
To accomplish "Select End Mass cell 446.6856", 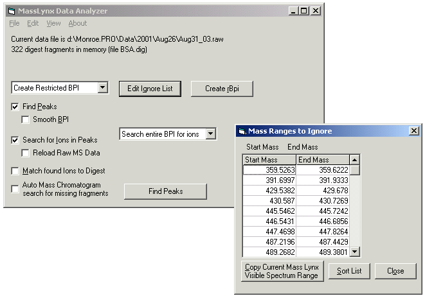I will tap(323, 222).
